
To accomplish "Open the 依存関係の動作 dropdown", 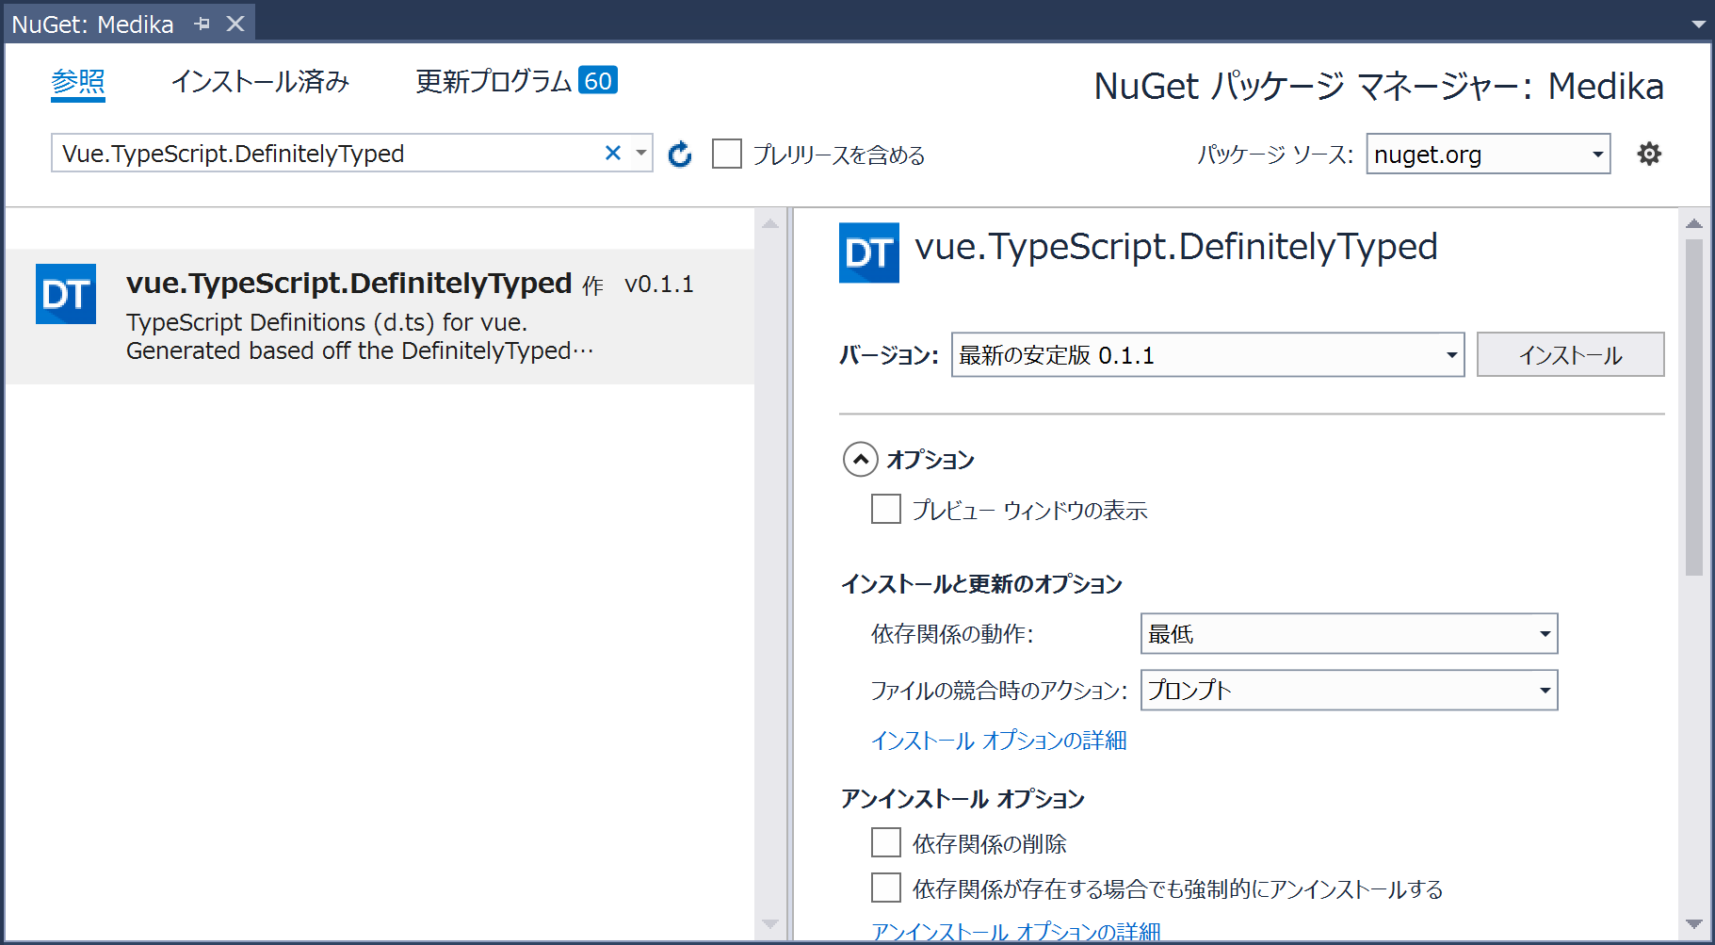I will click(1349, 633).
